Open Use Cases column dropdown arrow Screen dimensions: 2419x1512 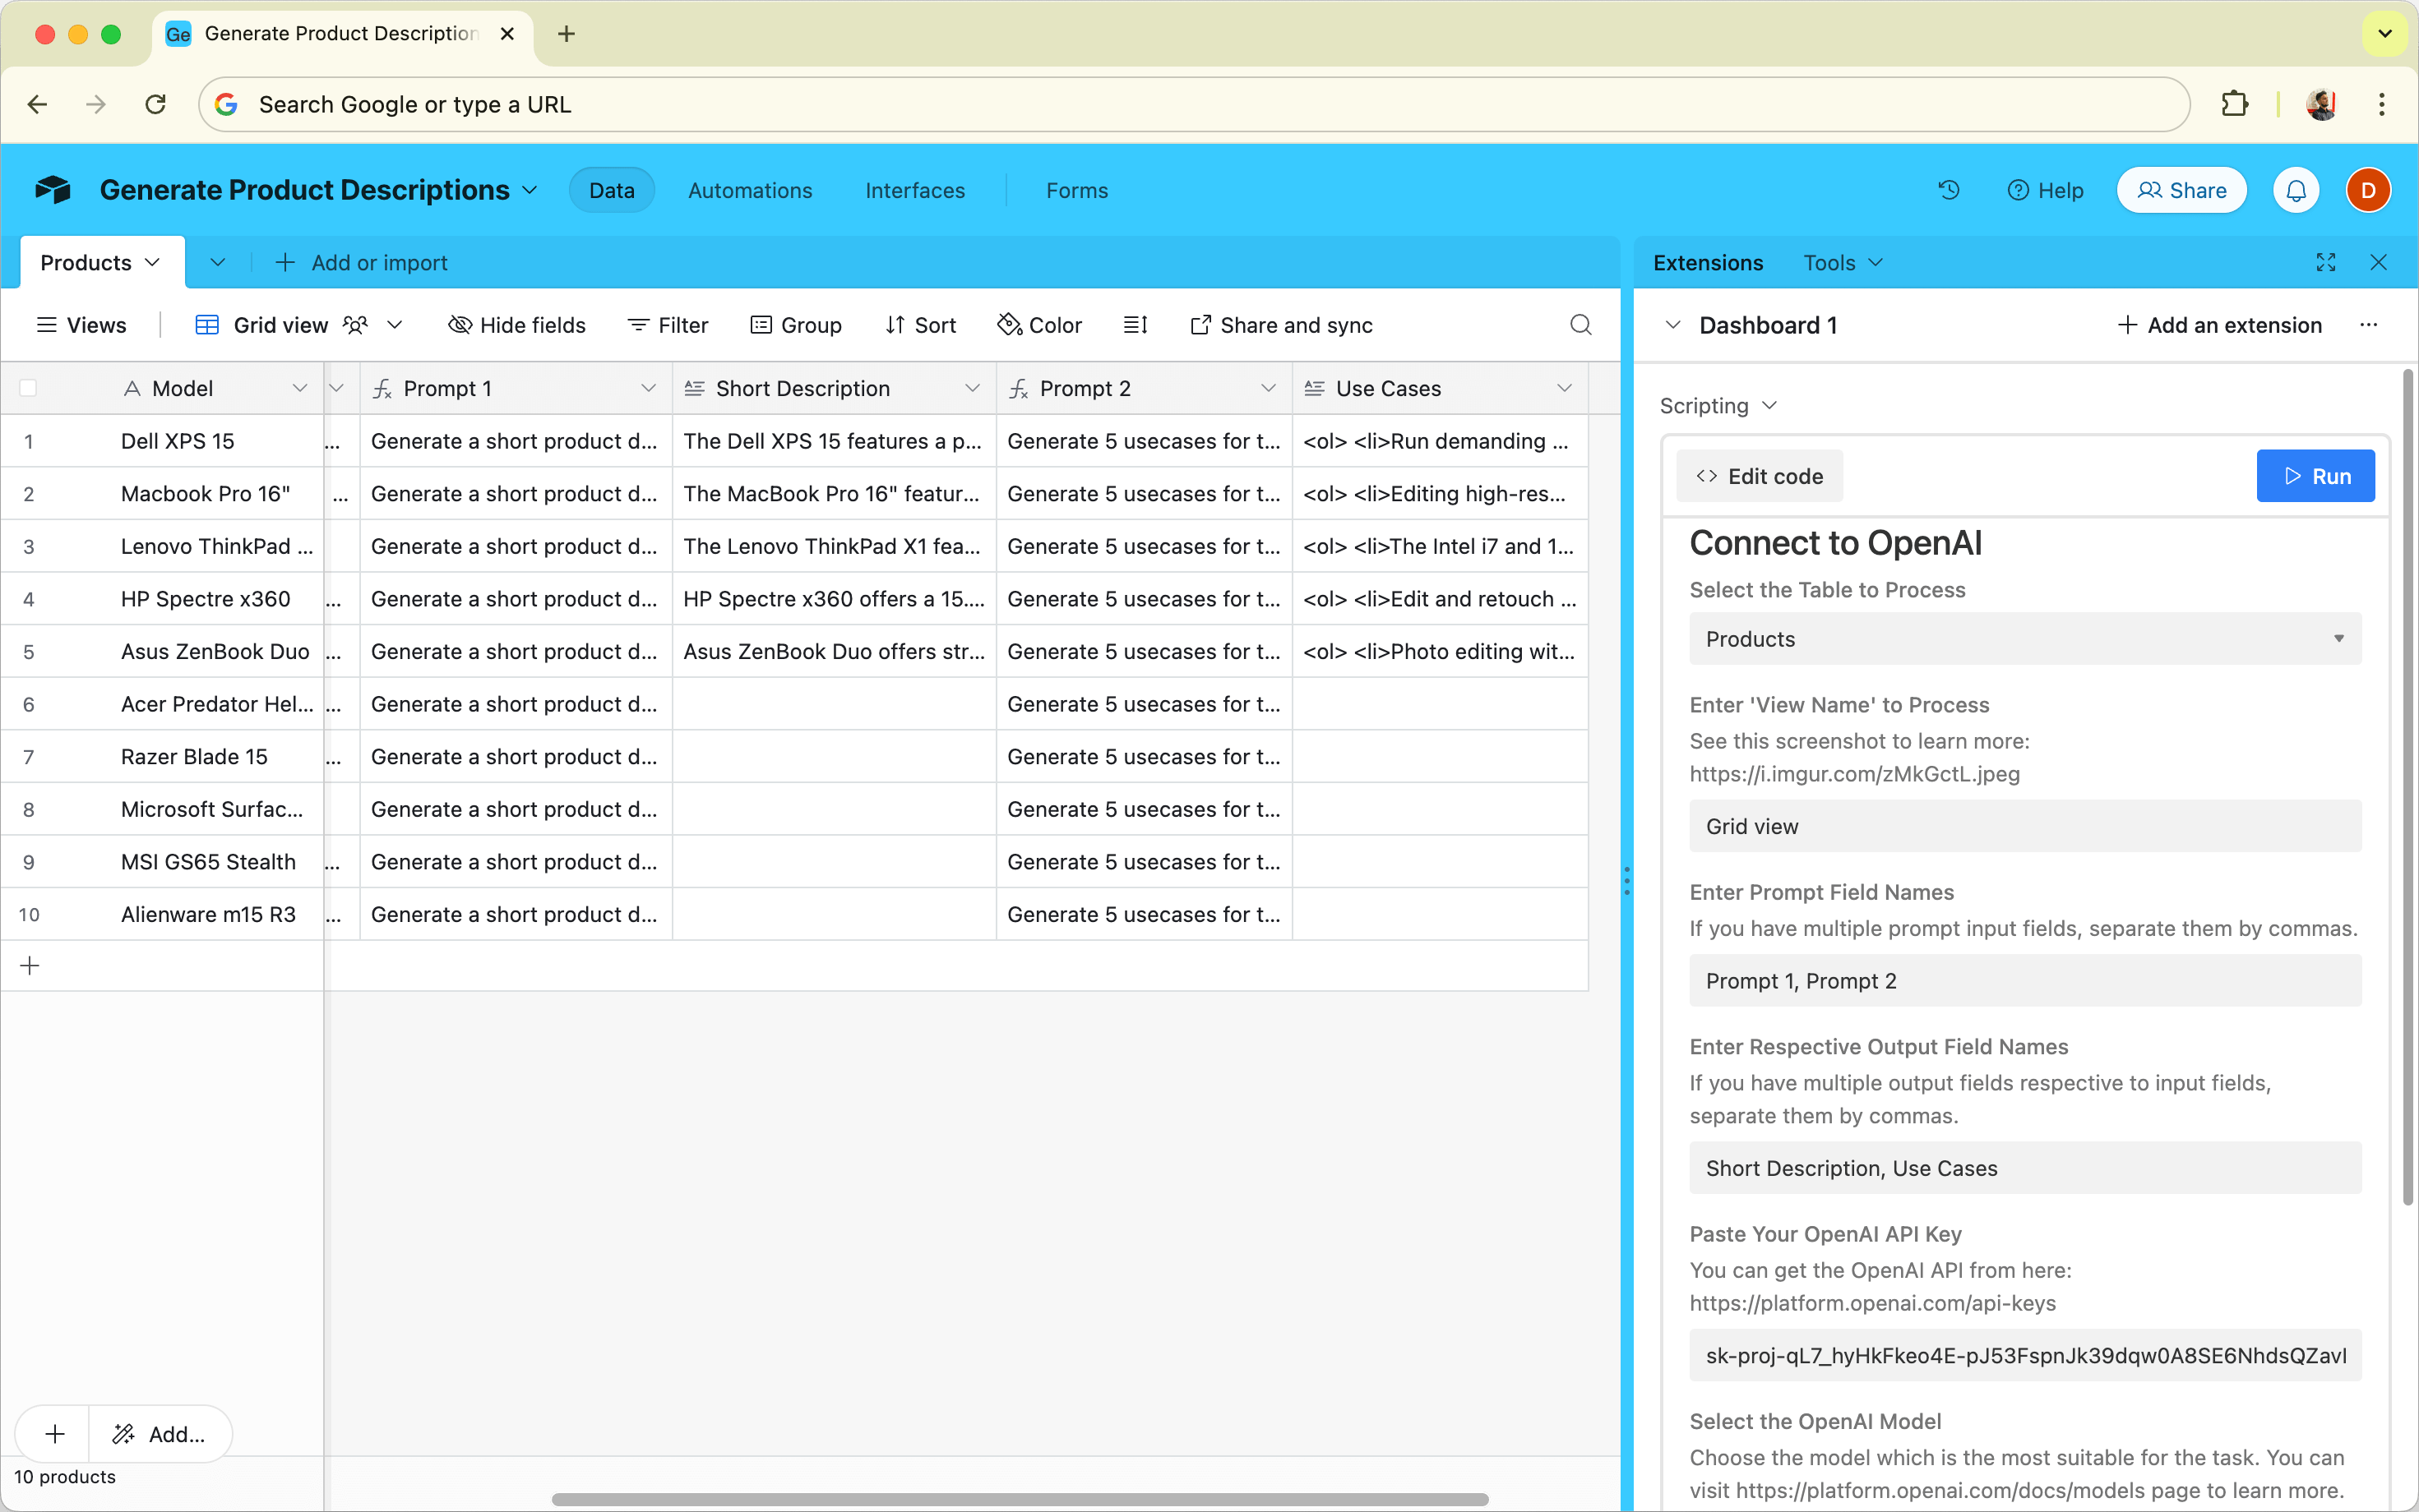point(1564,388)
